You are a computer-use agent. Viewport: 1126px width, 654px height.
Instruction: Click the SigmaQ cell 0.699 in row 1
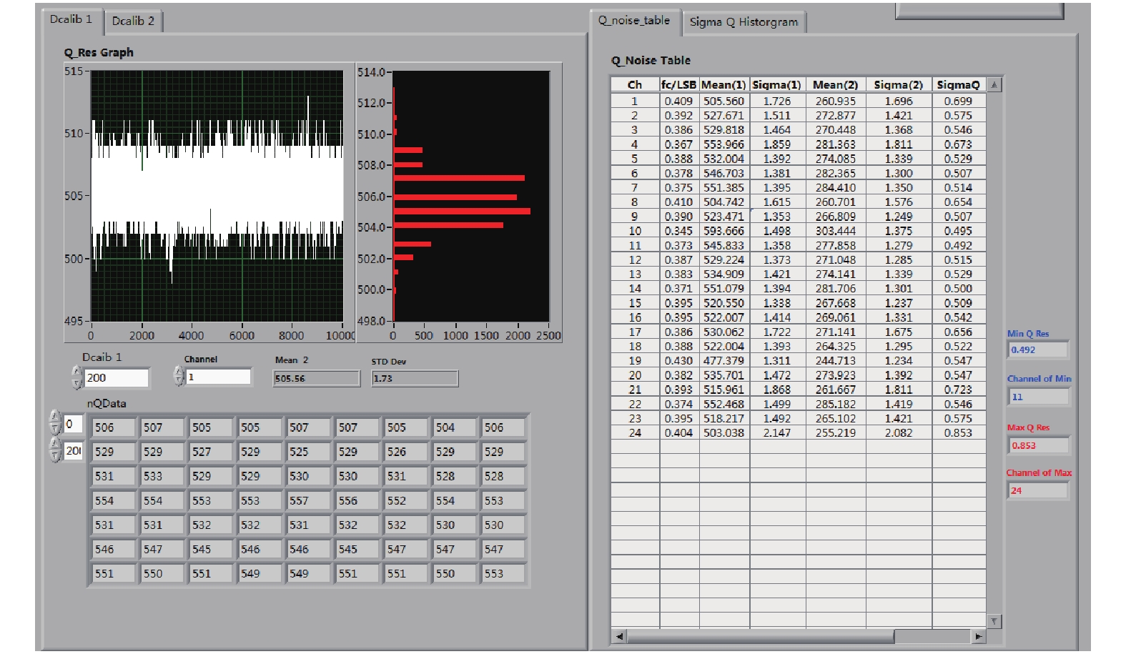pos(959,101)
